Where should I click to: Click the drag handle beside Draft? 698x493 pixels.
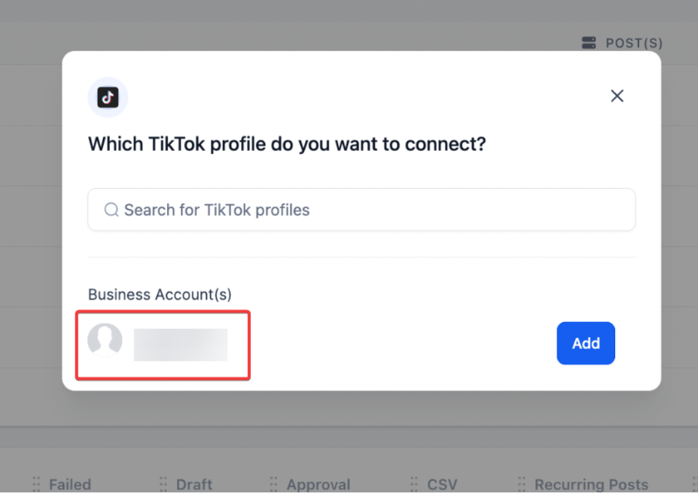(163, 484)
